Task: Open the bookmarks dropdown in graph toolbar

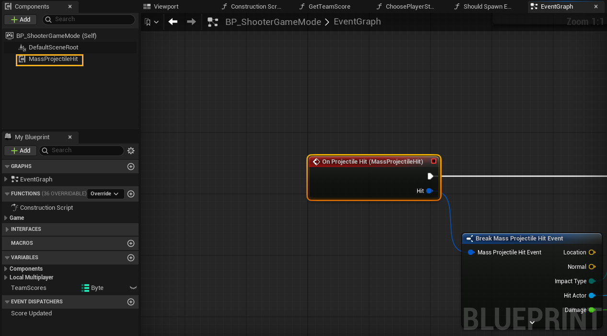Action: 152,22
